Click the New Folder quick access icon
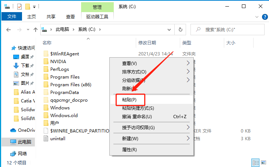This screenshot has height=167, width=269. coord(28,7)
